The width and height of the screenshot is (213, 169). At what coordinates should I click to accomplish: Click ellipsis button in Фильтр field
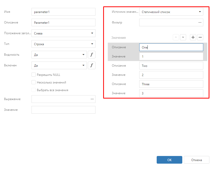click(200, 22)
